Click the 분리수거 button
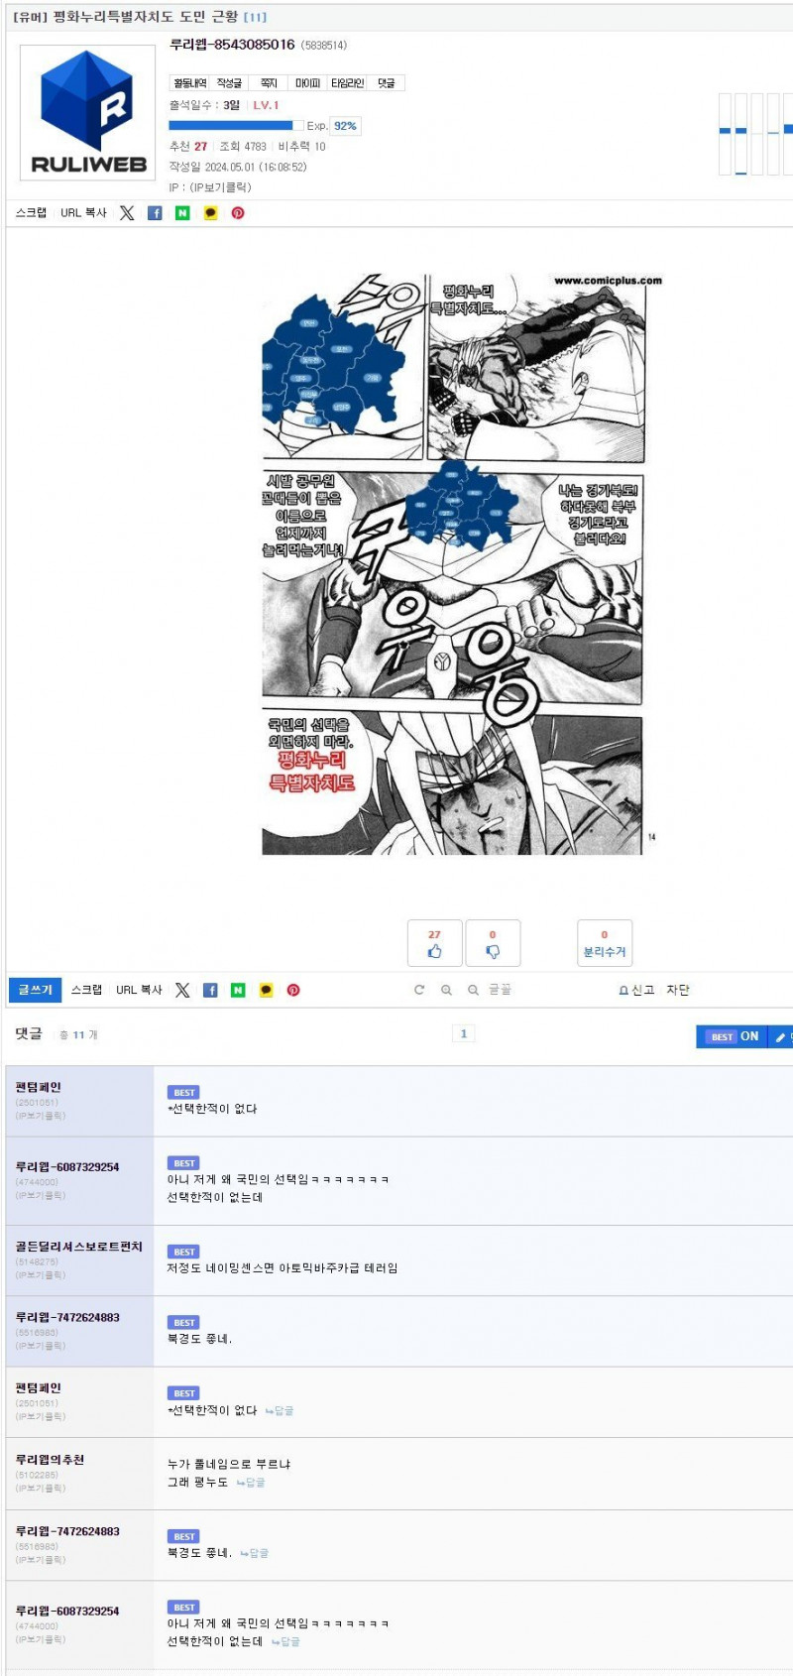The image size is (793, 1676). (x=605, y=943)
